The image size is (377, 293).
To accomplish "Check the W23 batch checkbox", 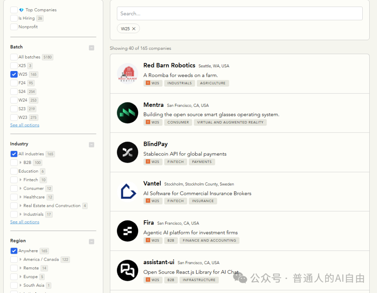I will click(14, 118).
